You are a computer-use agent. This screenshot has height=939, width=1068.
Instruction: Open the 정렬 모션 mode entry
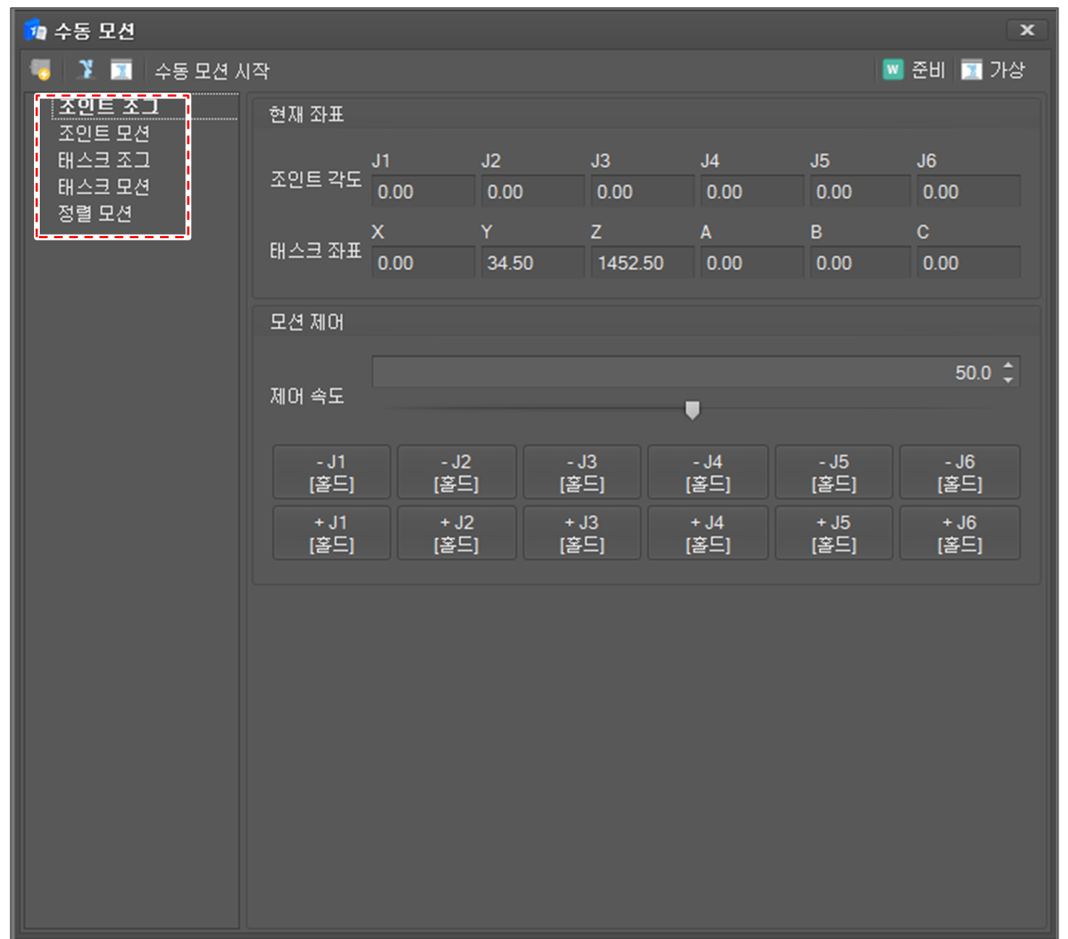point(95,214)
